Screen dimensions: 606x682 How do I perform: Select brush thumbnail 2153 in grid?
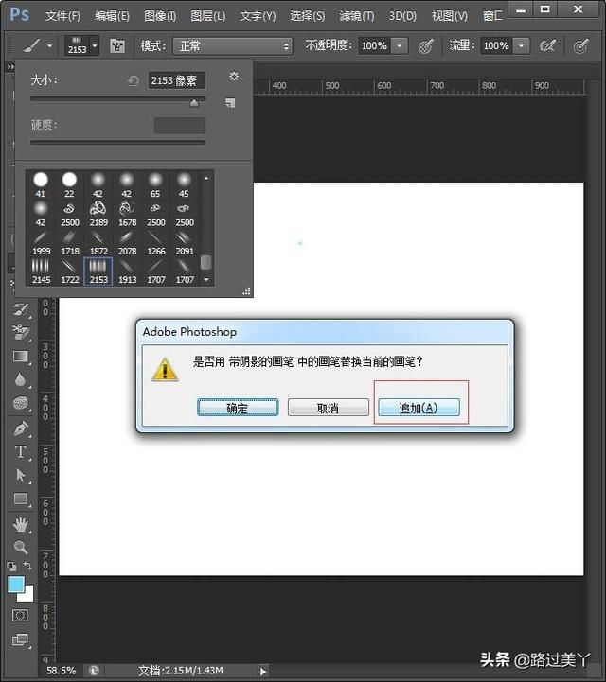coord(98,271)
